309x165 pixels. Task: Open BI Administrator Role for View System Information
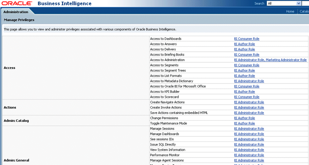coord(249,150)
